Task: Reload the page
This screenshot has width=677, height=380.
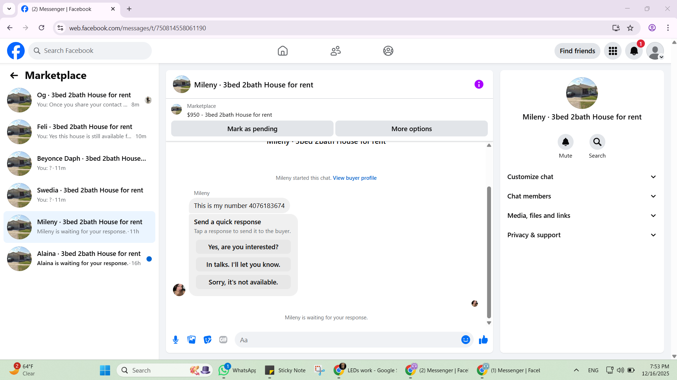Action: 41,28
